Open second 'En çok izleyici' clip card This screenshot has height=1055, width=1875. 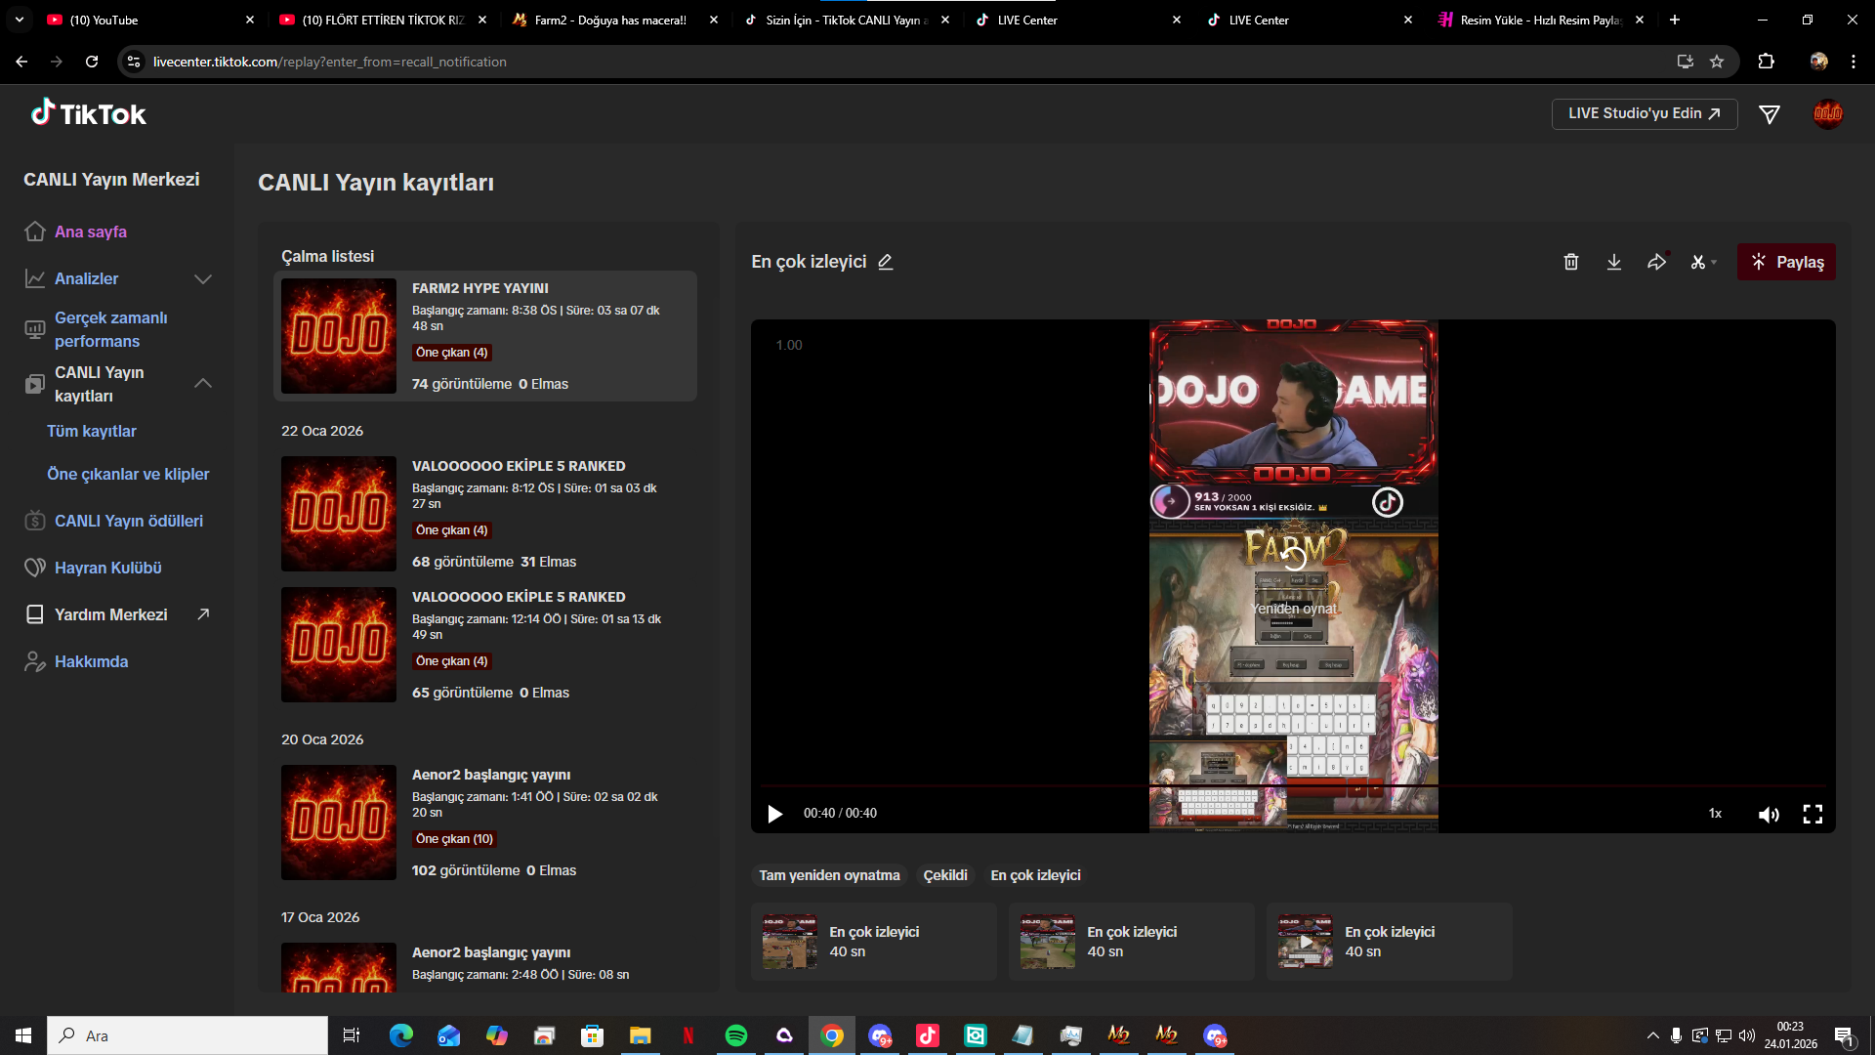[1132, 942]
